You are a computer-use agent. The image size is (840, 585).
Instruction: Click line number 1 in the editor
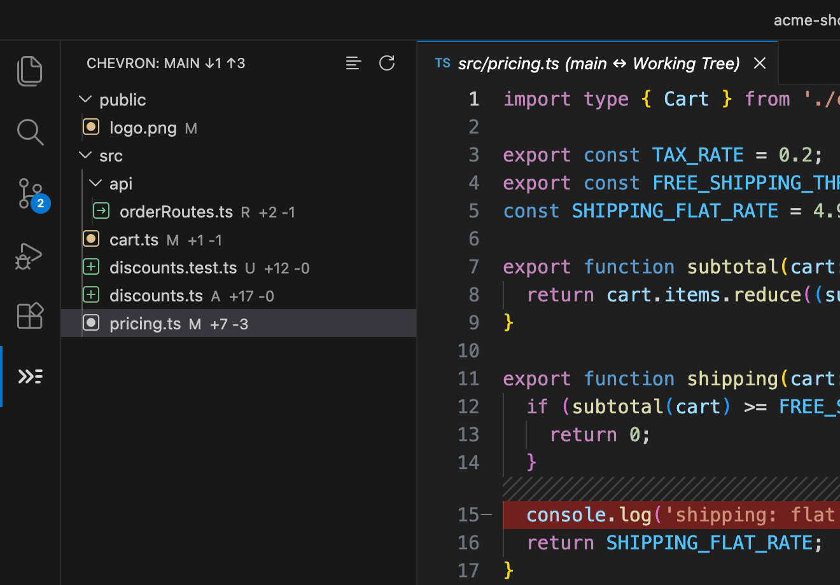[474, 99]
